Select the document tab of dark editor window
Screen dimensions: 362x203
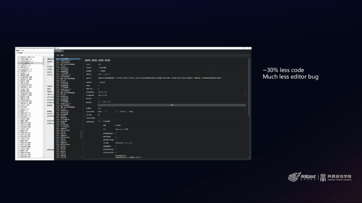click(58, 51)
